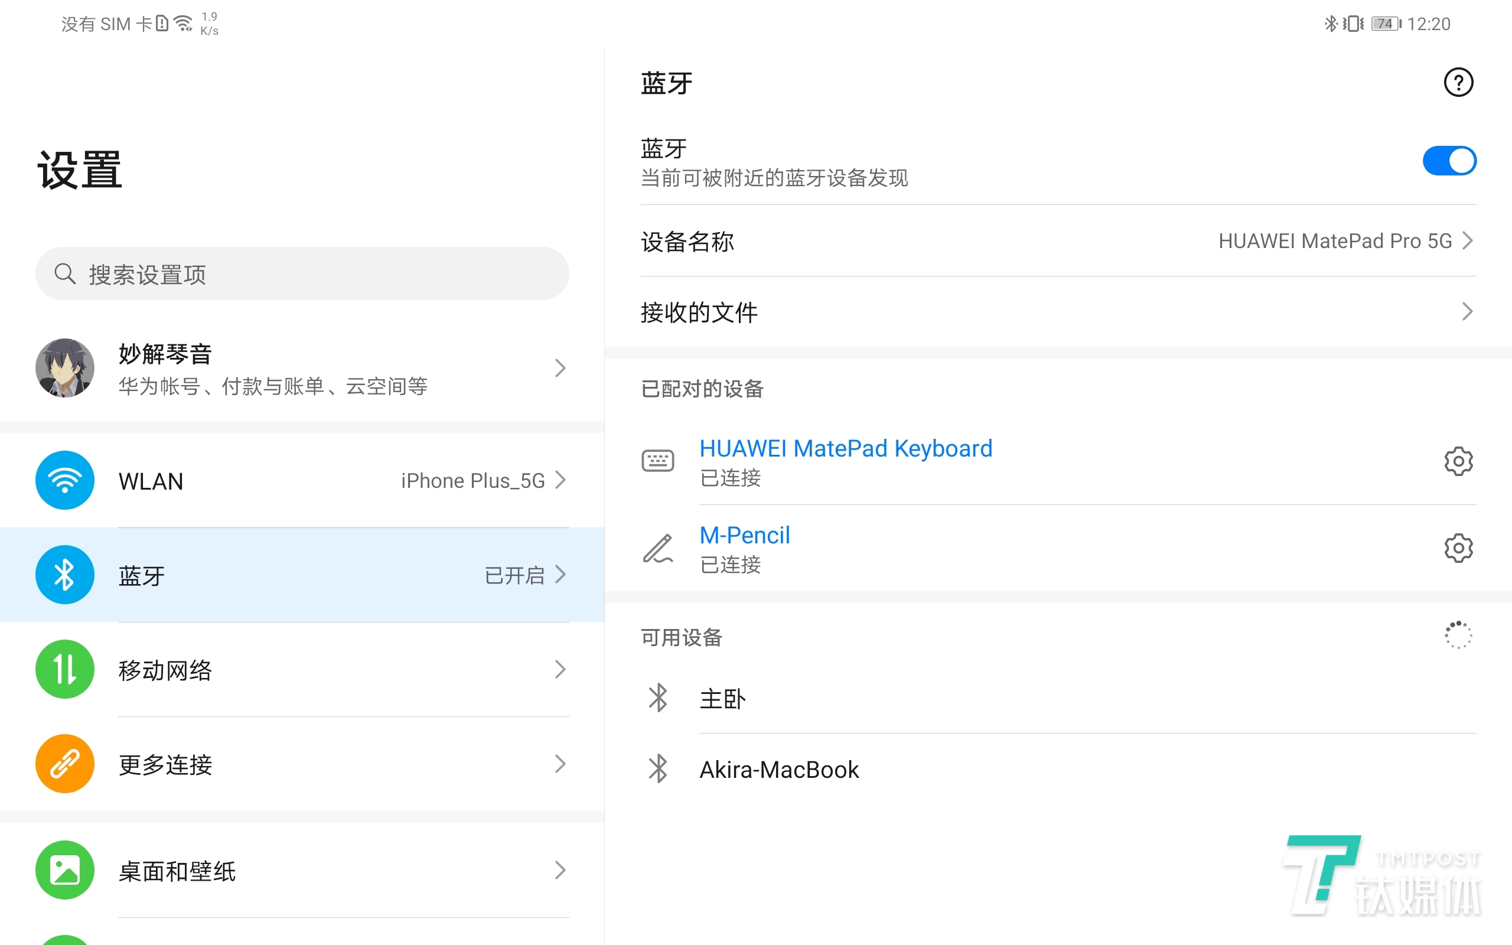Select the M-Pencil paired device link

point(744,535)
